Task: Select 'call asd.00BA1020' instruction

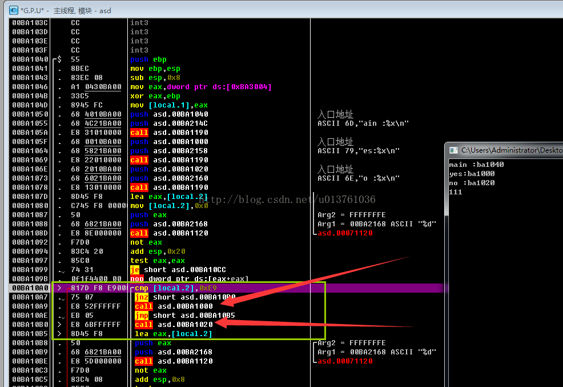Action: point(174,325)
